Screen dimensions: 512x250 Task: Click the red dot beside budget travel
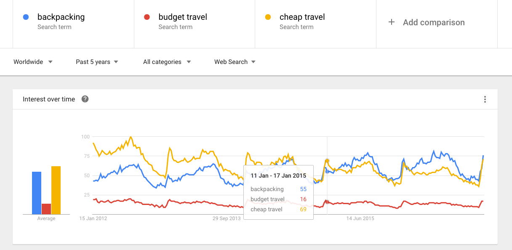tap(147, 17)
